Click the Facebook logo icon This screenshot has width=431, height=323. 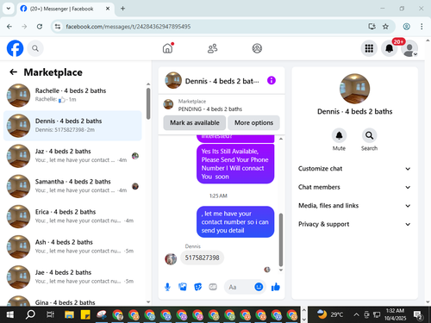tap(15, 48)
